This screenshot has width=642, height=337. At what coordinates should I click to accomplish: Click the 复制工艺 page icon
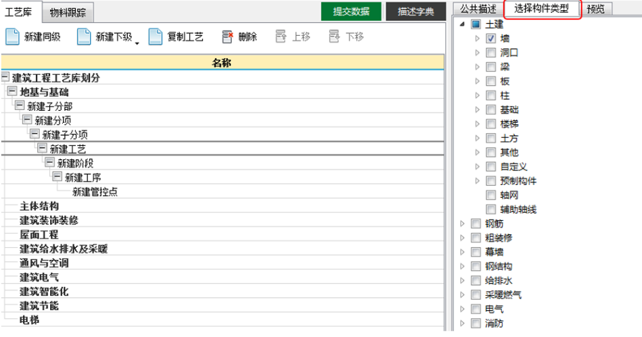pyautogui.click(x=155, y=37)
